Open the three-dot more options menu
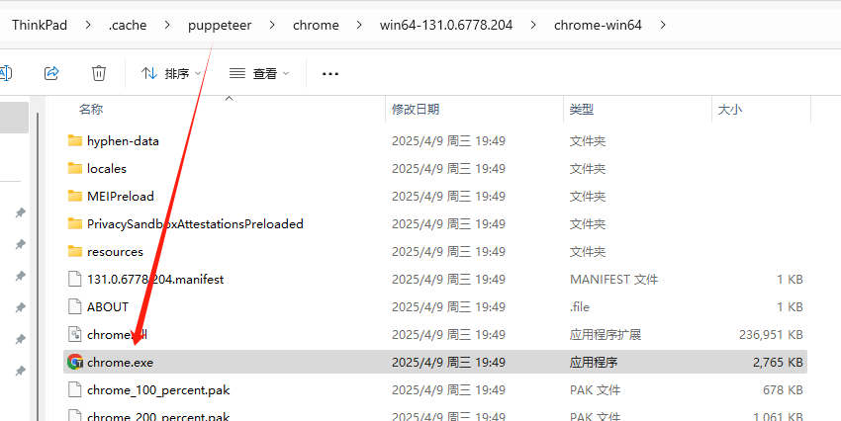 click(329, 73)
